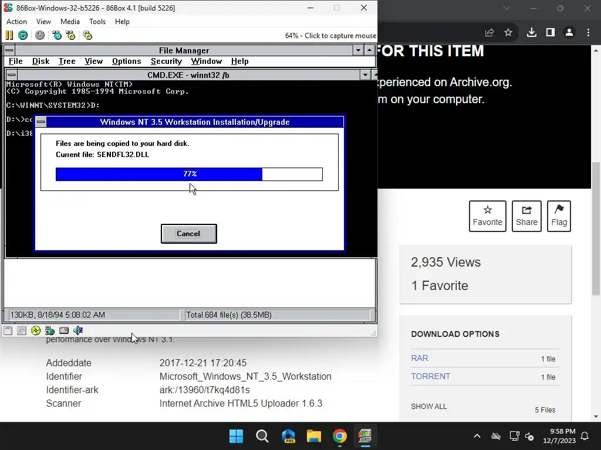601x450 pixels.
Task: Click the 77% file copy progress bar
Action: (x=190, y=174)
